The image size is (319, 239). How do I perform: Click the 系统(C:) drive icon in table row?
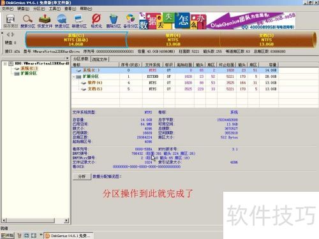[x=79, y=70]
